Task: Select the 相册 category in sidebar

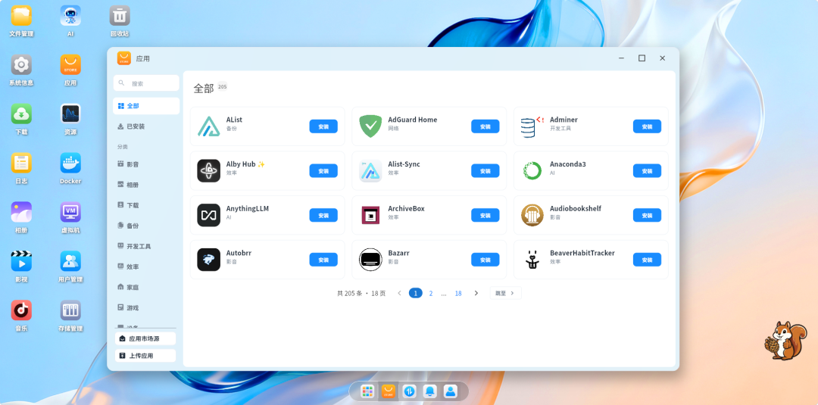Action: pyautogui.click(x=146, y=185)
